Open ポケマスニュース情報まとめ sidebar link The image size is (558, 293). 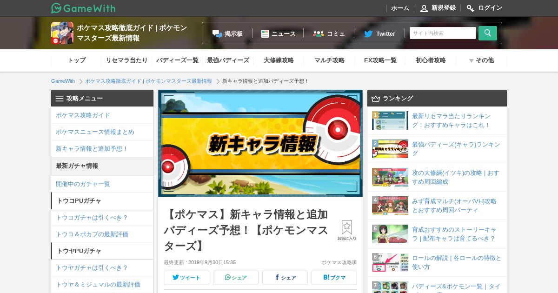[x=102, y=132]
